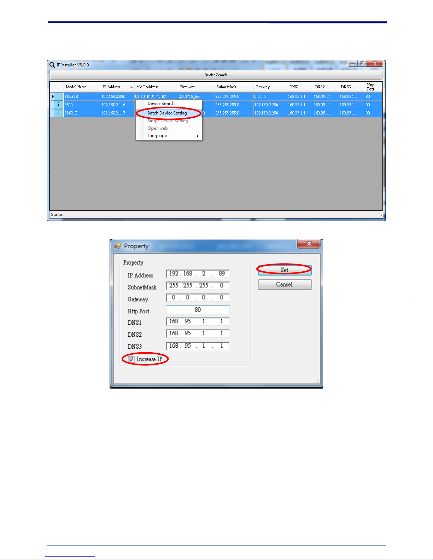Viewport: 433px width, 560px height.
Task: Click the IP Address input field
Action: click(x=198, y=273)
